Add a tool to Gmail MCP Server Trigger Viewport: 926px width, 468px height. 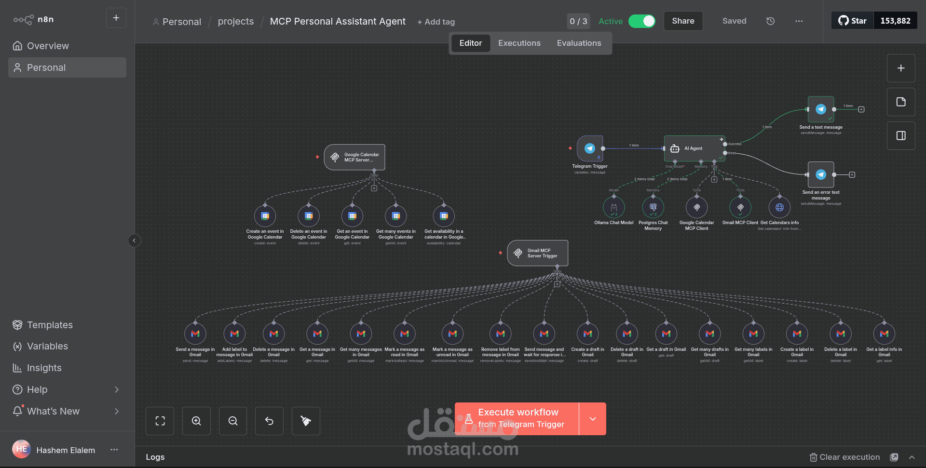557,284
